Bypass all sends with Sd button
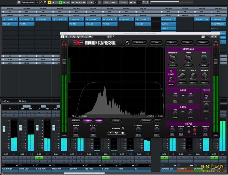Viewport: 228px width, 175px height. click(84, 2)
